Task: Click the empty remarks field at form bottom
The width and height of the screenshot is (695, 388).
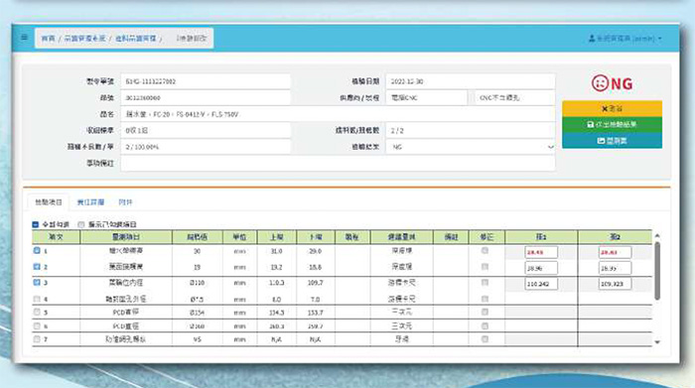Action: click(338, 163)
